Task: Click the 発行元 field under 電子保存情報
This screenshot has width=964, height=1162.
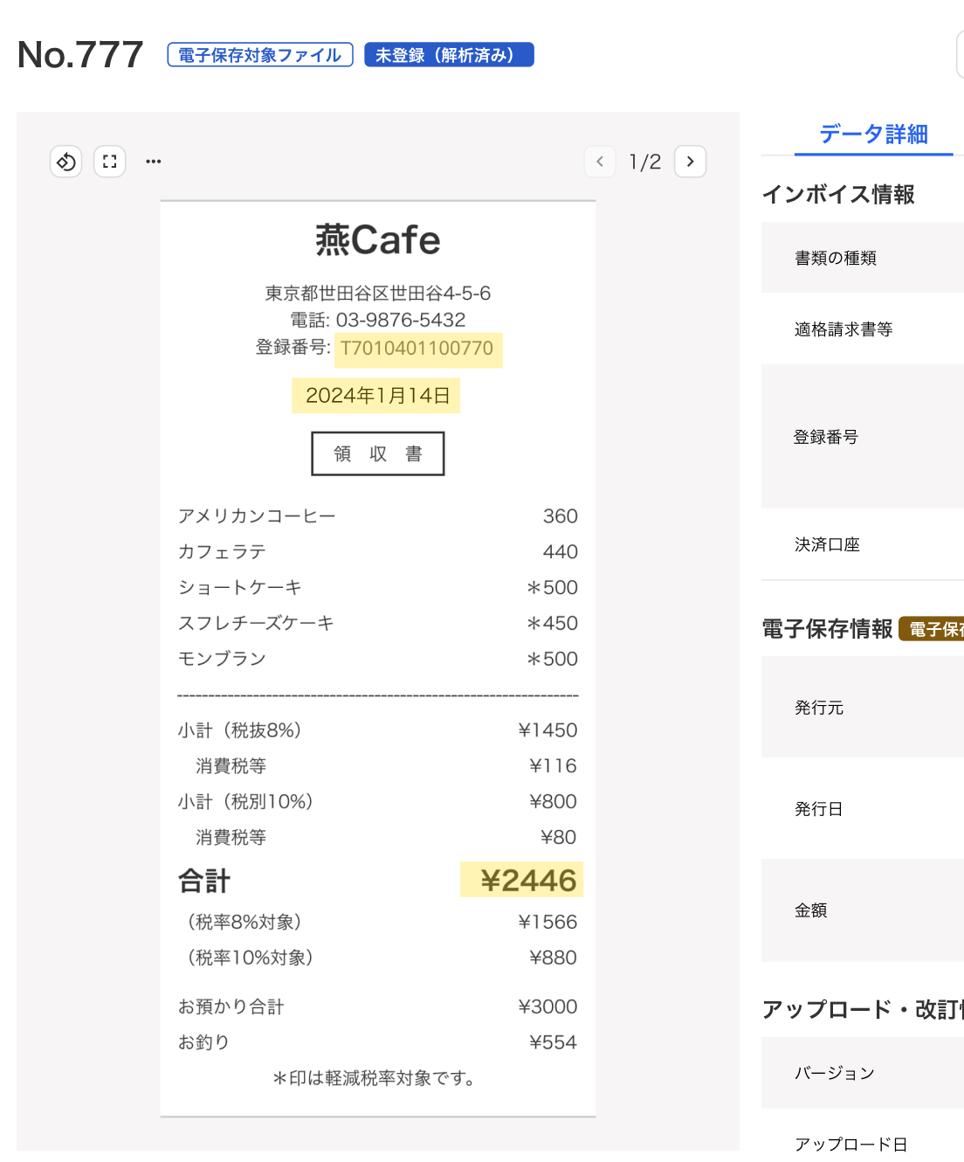Action: click(819, 708)
